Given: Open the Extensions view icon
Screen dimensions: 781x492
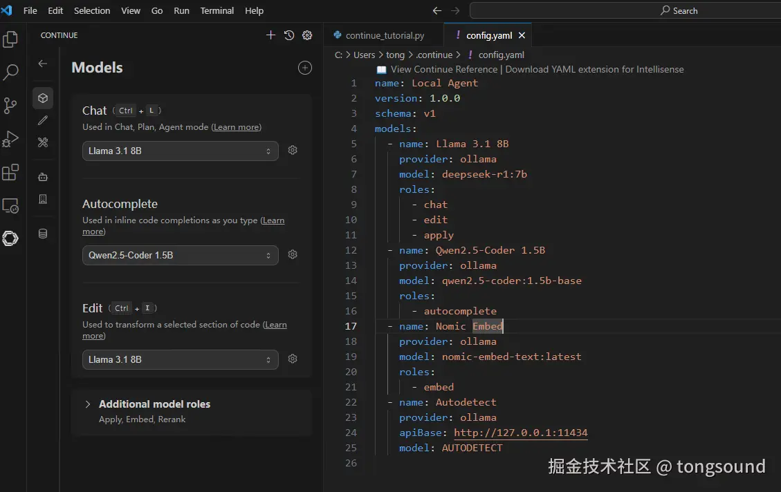Looking at the screenshot, I should [10, 172].
